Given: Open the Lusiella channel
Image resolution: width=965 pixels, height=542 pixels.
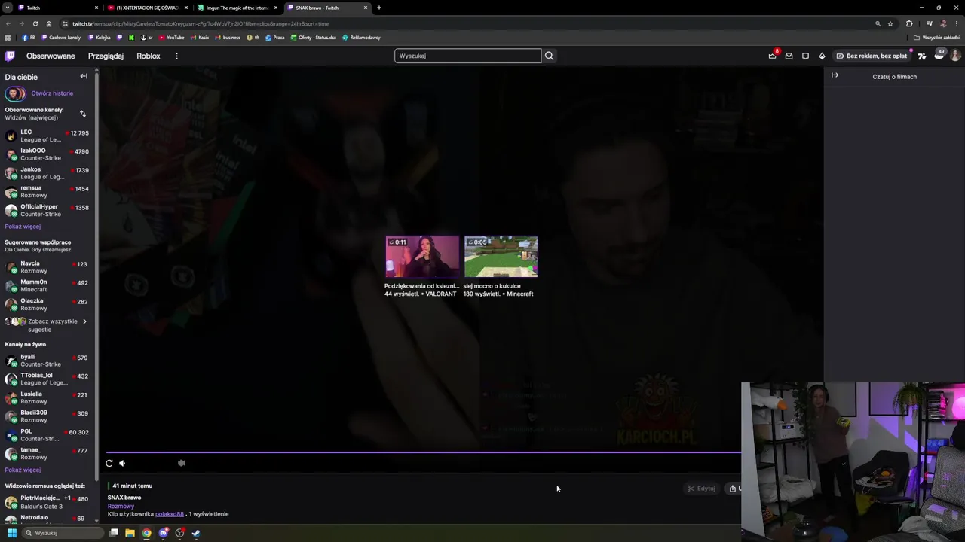Looking at the screenshot, I should [47, 397].
